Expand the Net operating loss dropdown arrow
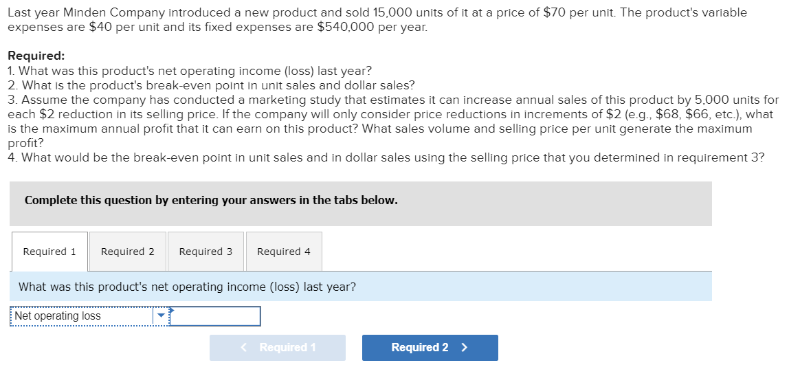 click(x=161, y=316)
